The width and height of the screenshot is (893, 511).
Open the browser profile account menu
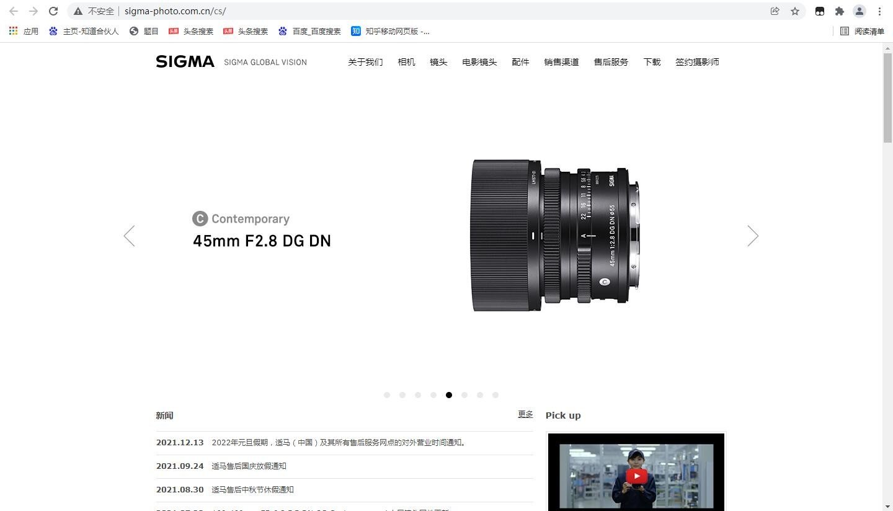click(x=859, y=11)
